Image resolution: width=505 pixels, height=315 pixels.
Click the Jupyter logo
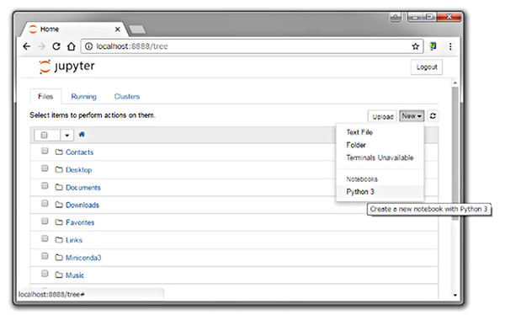[67, 67]
